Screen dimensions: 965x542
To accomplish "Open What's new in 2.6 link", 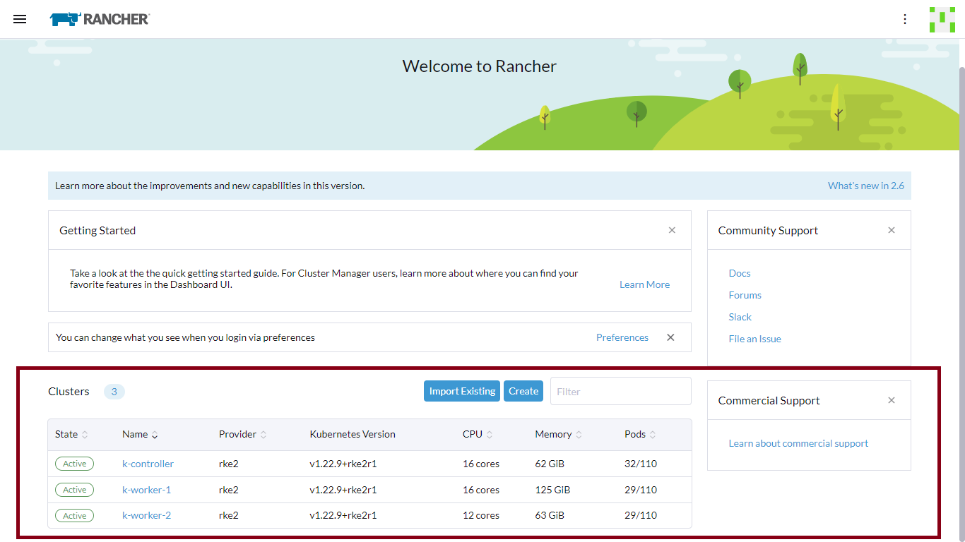I will coord(866,186).
